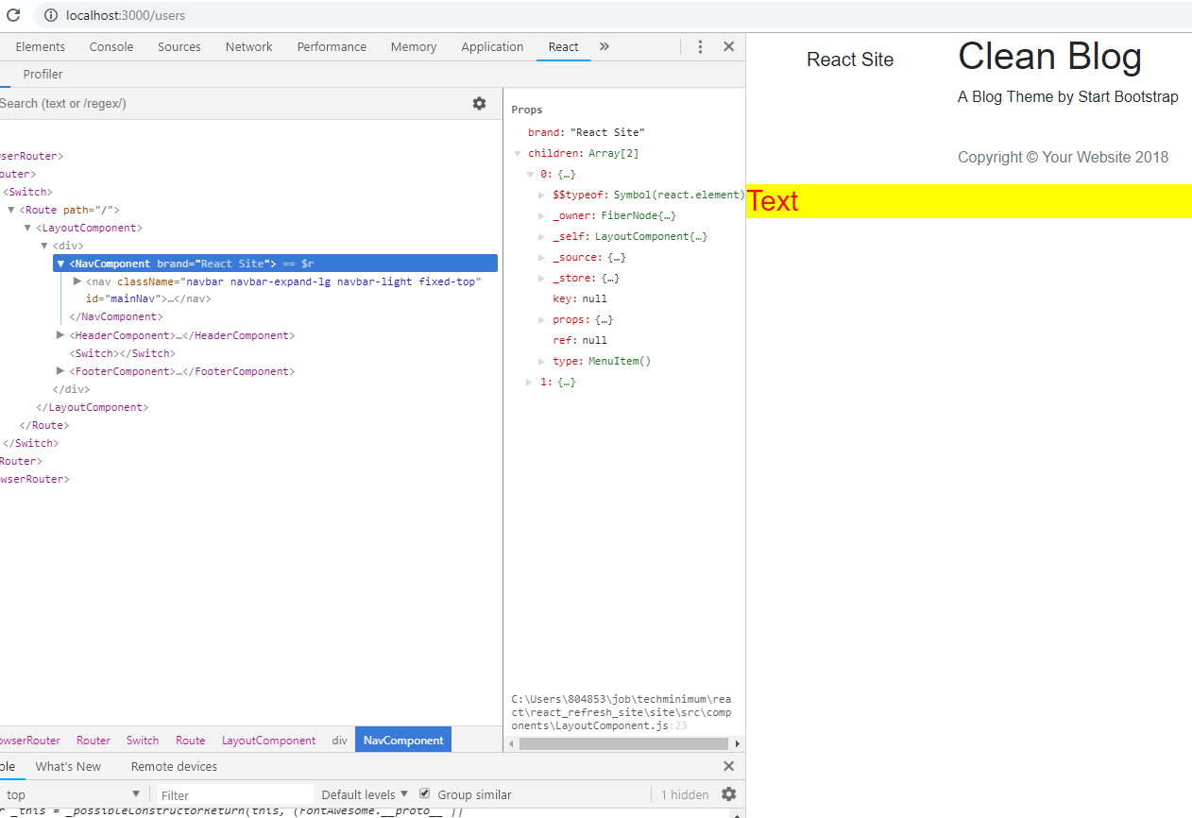Open DevTools more options menu

coord(700,46)
